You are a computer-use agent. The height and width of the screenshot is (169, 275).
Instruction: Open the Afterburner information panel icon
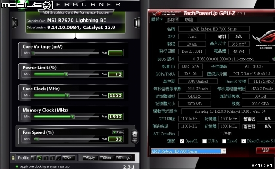pos(137,23)
